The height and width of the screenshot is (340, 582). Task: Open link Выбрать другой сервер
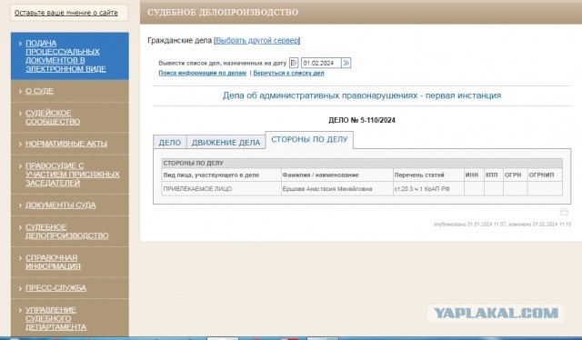coord(257,41)
